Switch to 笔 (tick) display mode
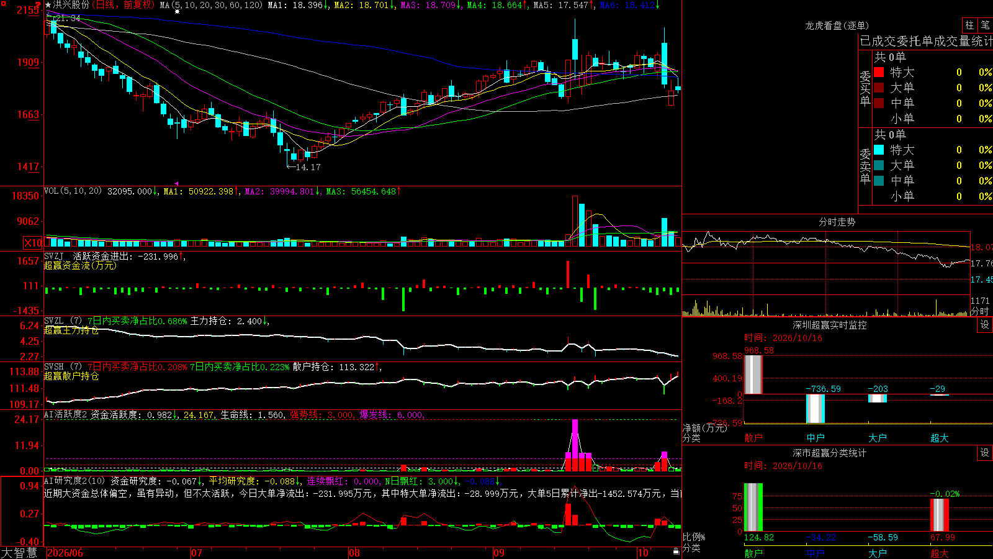993x559 pixels. point(986,25)
